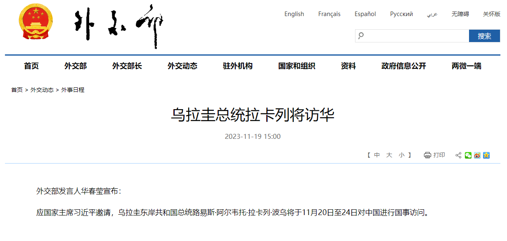This screenshot has height=241, width=507.
Task: Share article via Weibo icon
Action: [477, 155]
